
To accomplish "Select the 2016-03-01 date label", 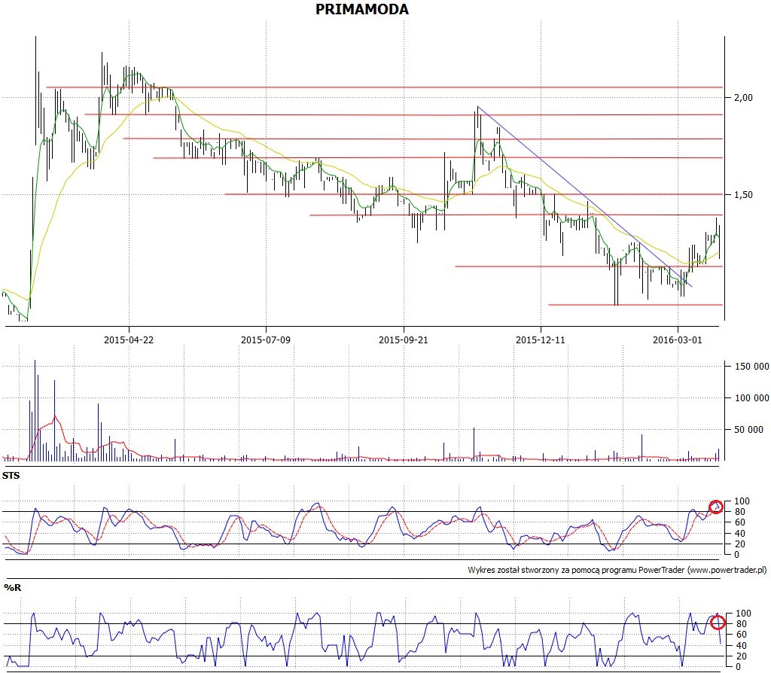I will (677, 340).
